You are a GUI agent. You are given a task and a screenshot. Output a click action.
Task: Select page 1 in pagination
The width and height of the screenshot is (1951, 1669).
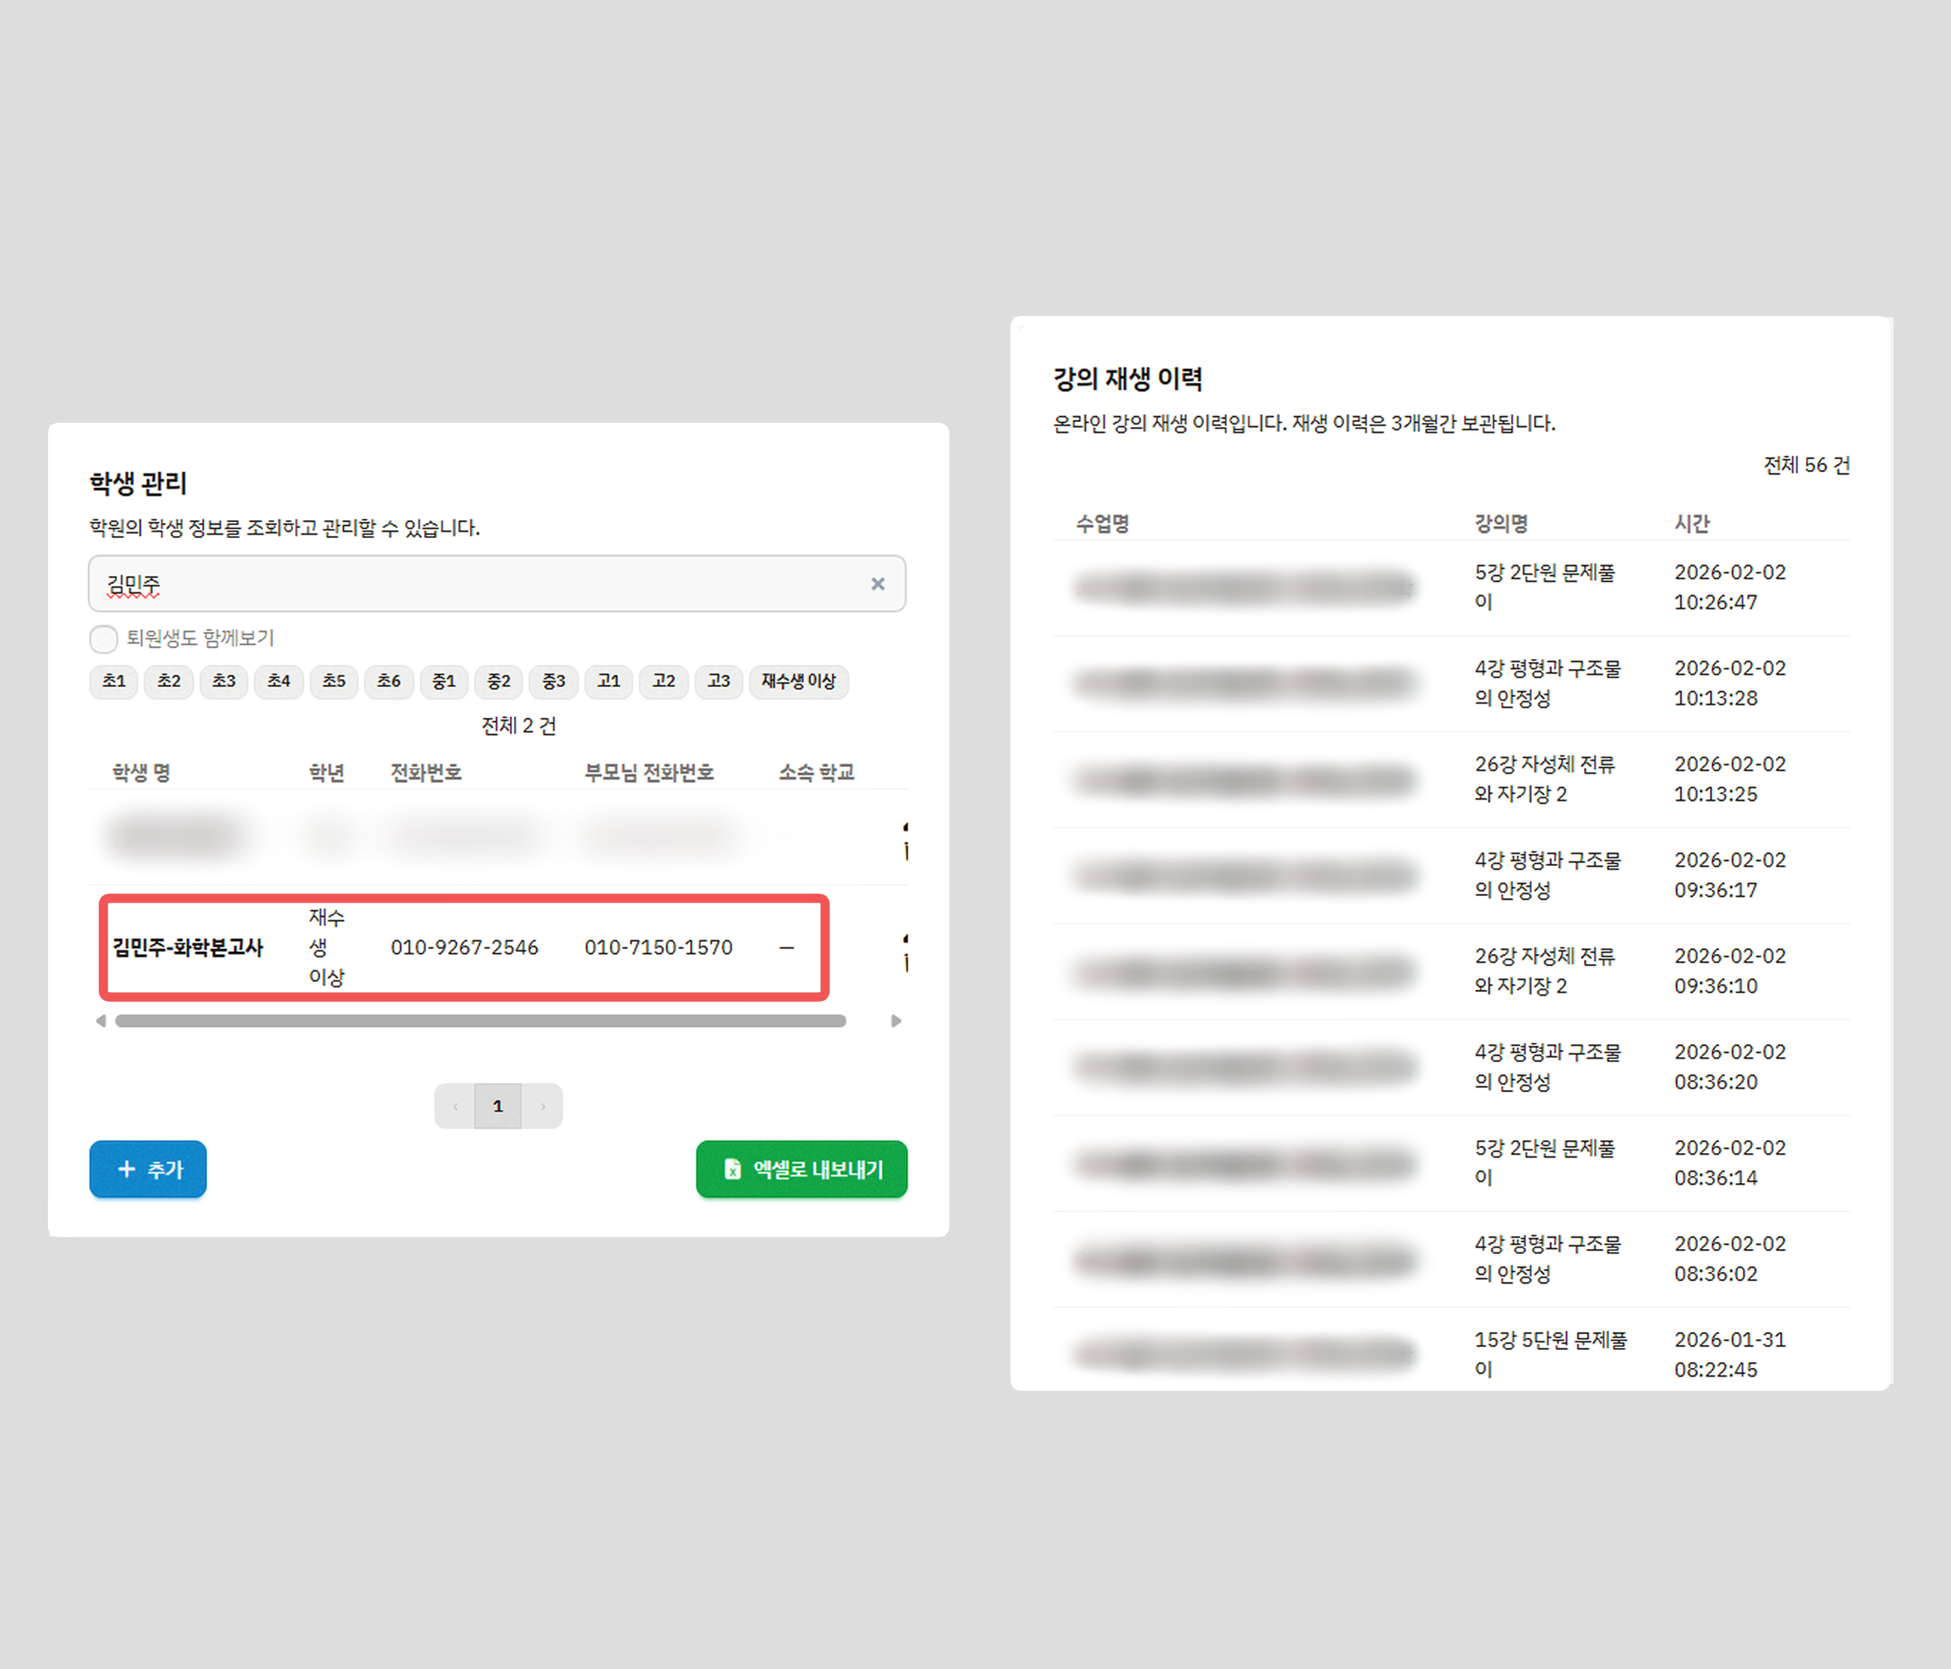[x=498, y=1106]
